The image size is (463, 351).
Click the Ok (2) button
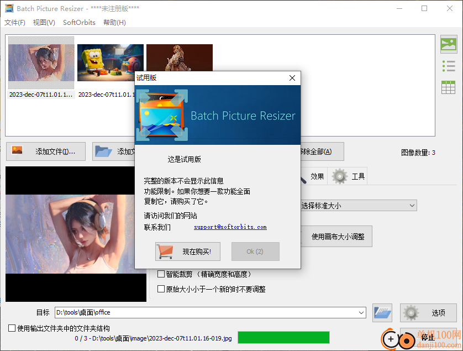(255, 252)
